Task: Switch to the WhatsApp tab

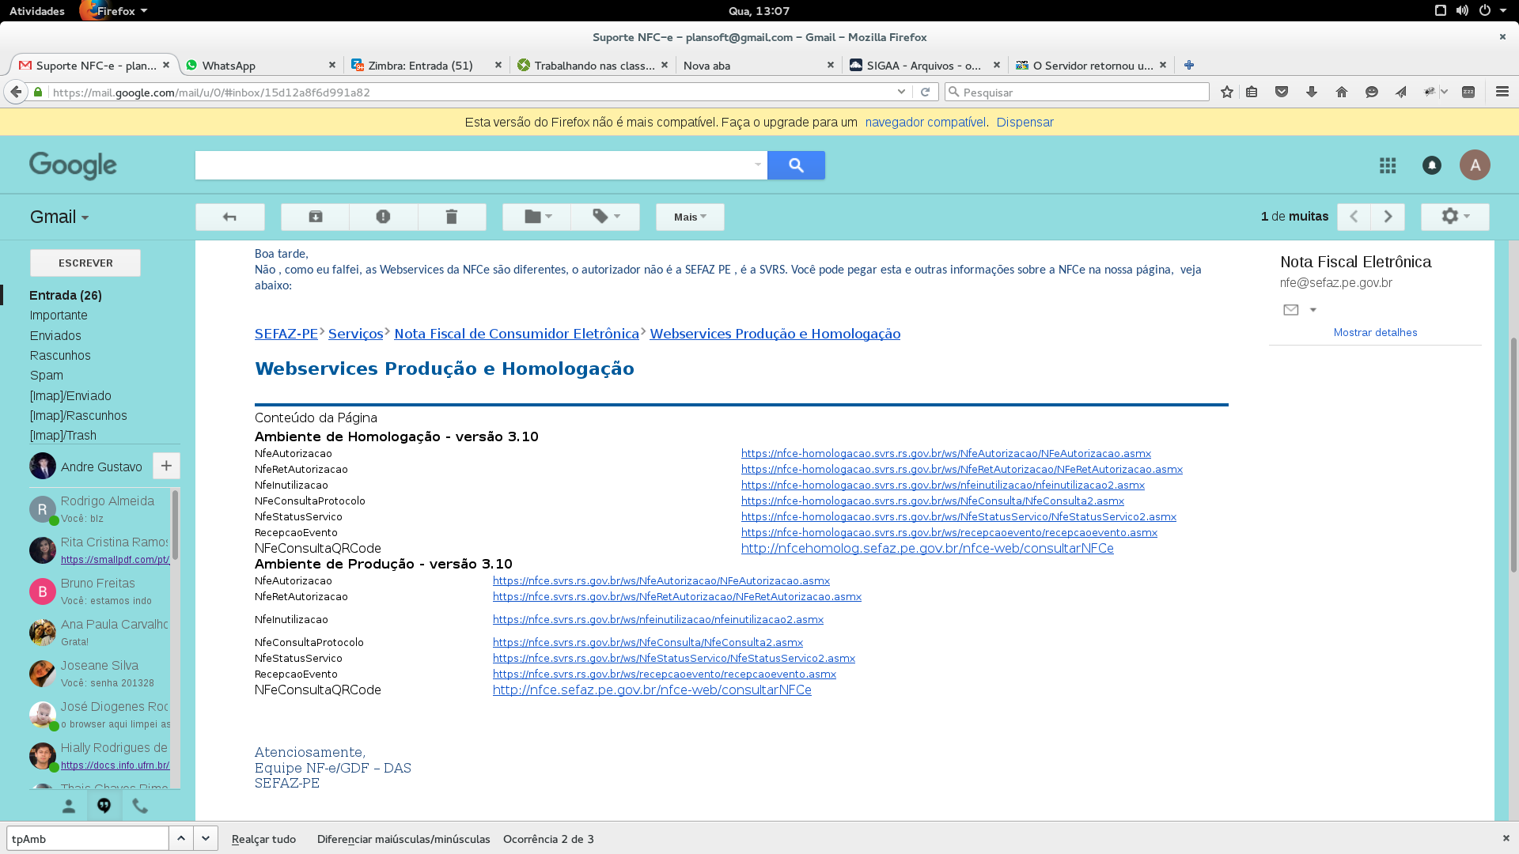Action: pos(260,65)
